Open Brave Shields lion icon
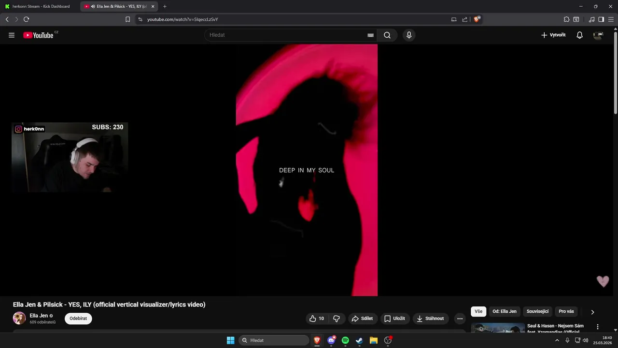Screen dimensions: 618x348 477,19
